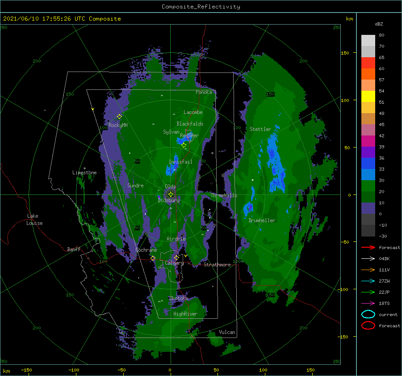Click the Ponoka town label

pos(204,92)
